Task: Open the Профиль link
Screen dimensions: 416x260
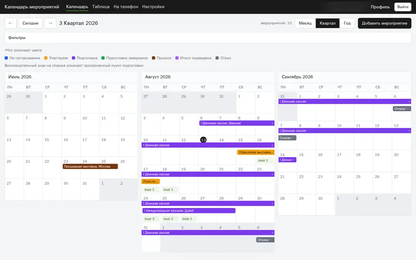Action: click(x=380, y=7)
